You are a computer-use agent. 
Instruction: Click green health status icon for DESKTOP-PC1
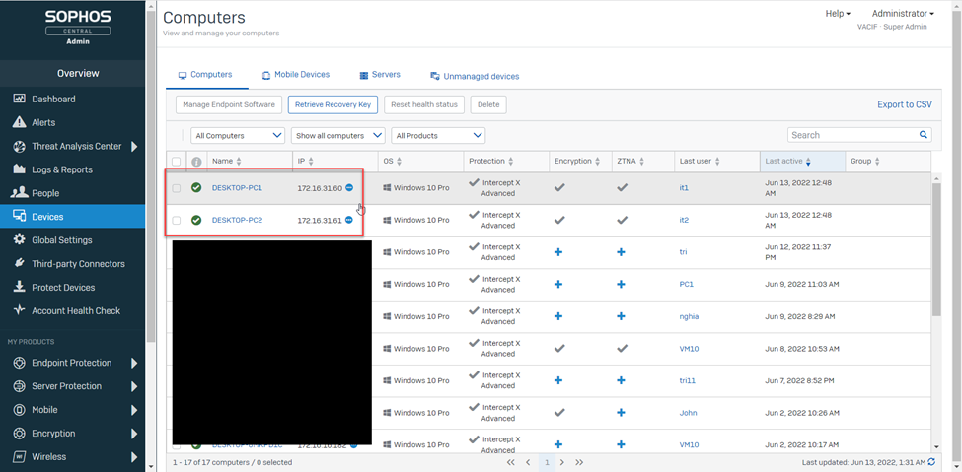(196, 187)
